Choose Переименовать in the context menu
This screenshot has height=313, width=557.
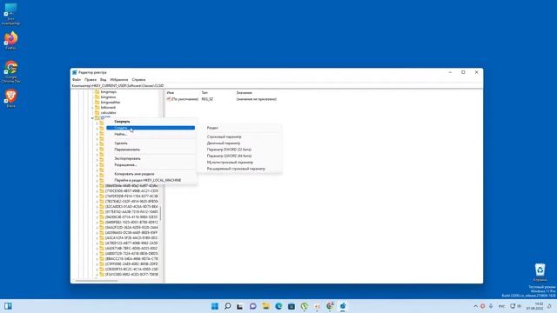[151, 150]
